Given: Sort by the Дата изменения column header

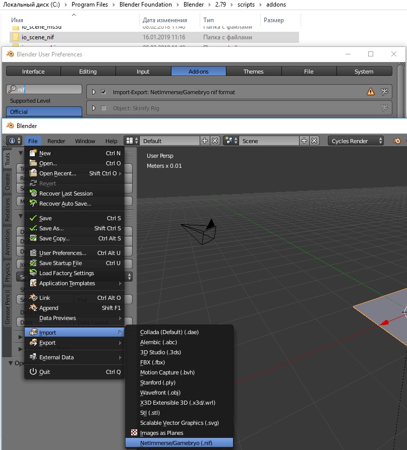Looking at the screenshot, I should pyautogui.click(x=165, y=20).
